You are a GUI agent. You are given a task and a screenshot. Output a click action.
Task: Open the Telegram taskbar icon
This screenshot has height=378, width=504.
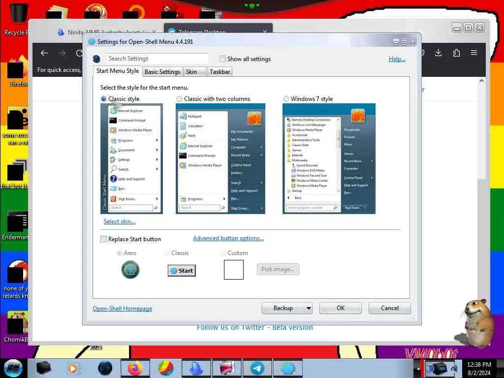pyautogui.click(x=257, y=368)
